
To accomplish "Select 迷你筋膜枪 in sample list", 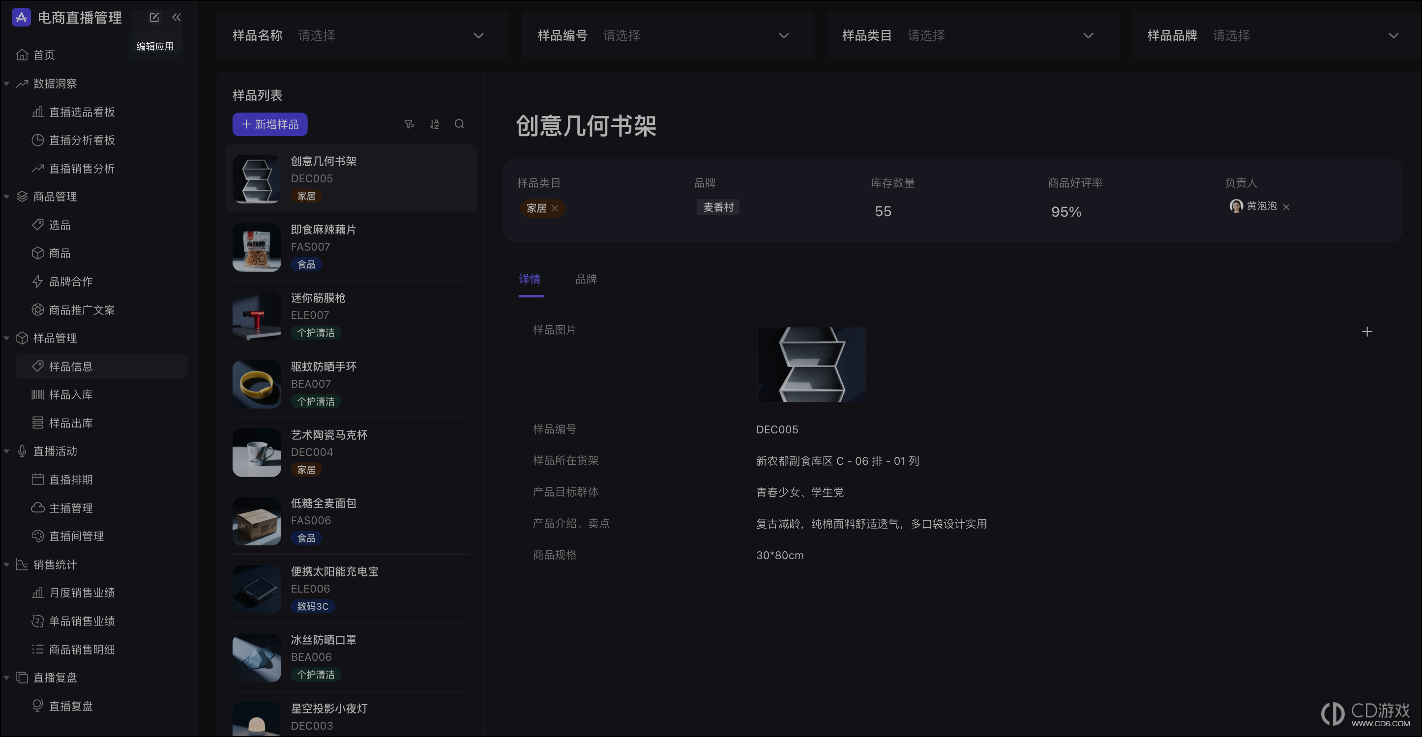I will [351, 315].
